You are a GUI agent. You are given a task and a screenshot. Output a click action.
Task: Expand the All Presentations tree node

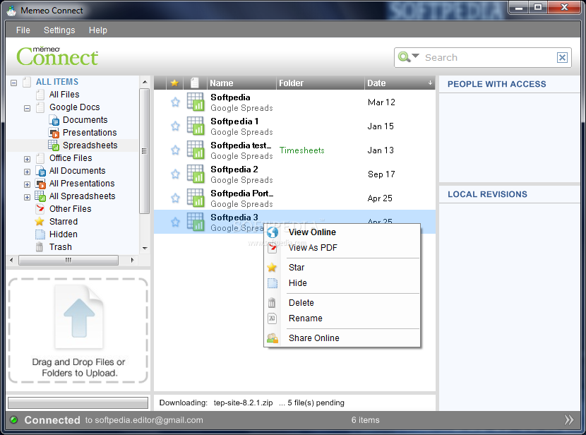coord(27,184)
